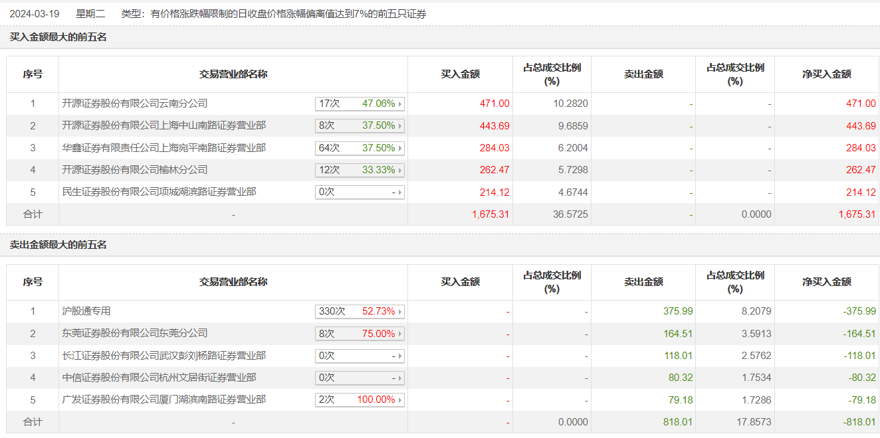Screen dimensions: 880x438
Task: Select the buy total 1,675.31 in 买入金额 column
Action: pyautogui.click(x=491, y=214)
